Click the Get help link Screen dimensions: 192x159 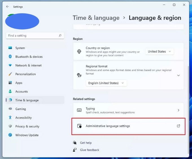click(x=86, y=143)
